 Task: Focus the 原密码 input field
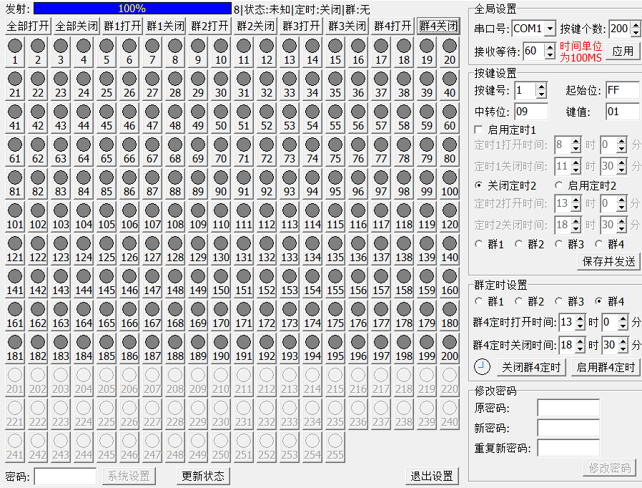coord(568,408)
